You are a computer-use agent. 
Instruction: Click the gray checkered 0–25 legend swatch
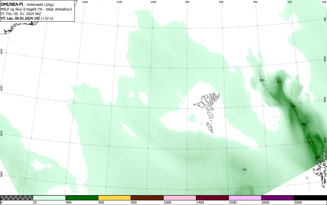click(16, 198)
